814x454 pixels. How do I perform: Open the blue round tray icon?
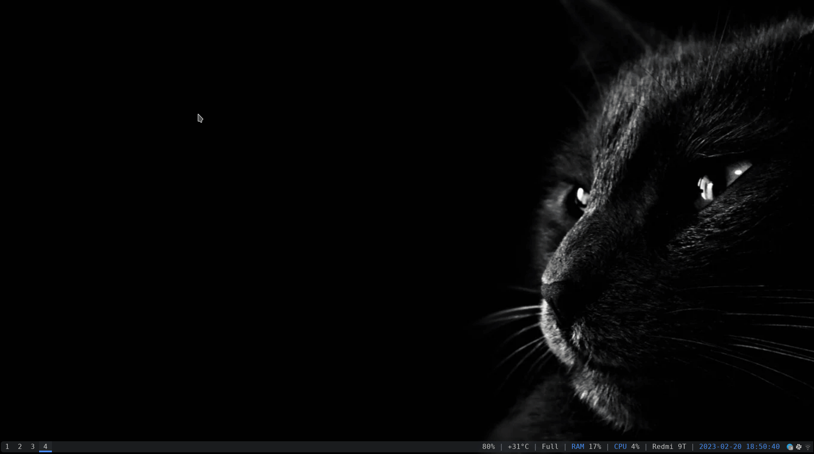[x=790, y=447]
